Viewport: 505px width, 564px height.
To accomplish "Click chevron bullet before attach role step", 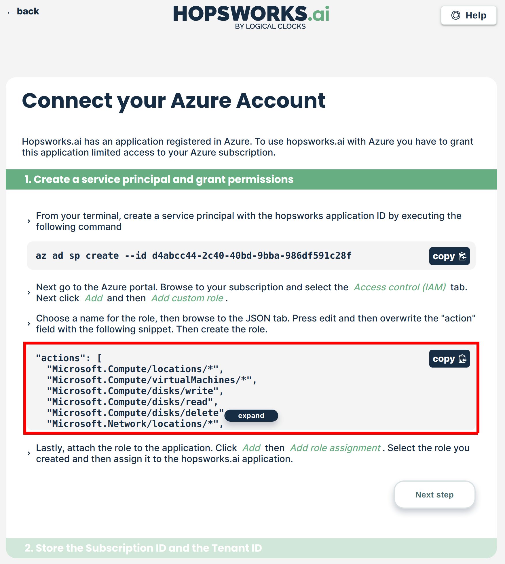I will pyautogui.click(x=29, y=453).
